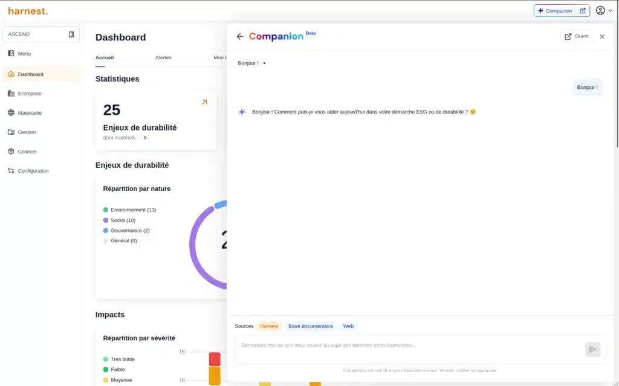The height and width of the screenshot is (386, 619).
Task: Click the Collecte cube icon
Action: [x=11, y=152]
